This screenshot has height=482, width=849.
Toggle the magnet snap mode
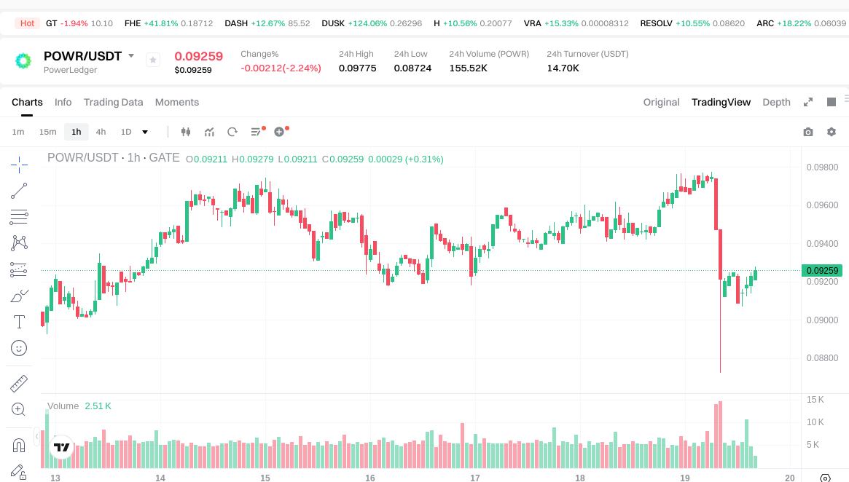coord(19,445)
